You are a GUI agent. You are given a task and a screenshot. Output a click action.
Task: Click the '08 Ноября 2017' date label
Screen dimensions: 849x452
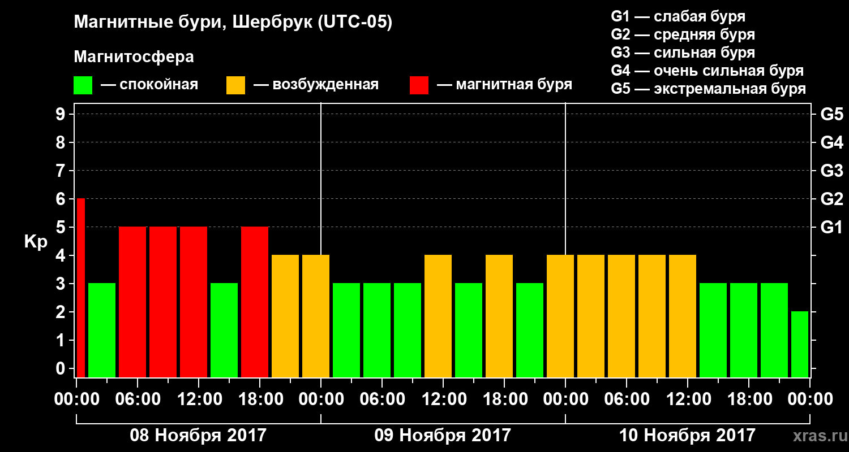point(198,436)
